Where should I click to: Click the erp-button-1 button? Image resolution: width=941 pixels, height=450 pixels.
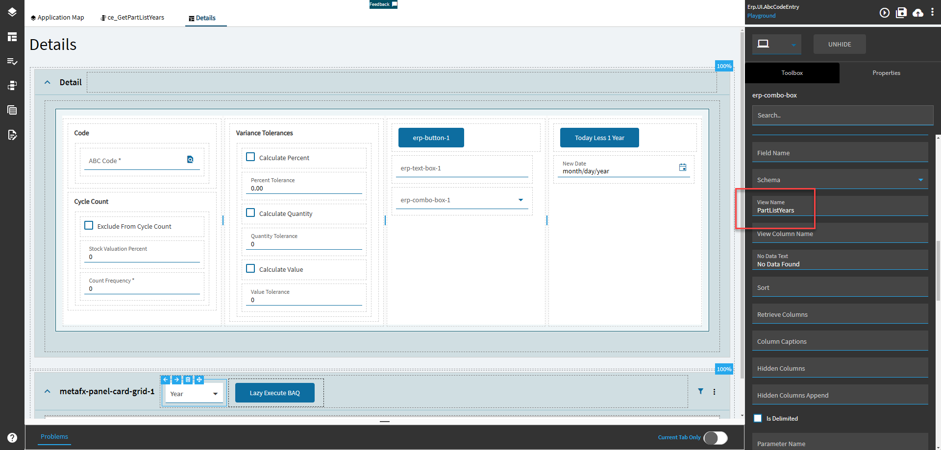click(x=431, y=138)
